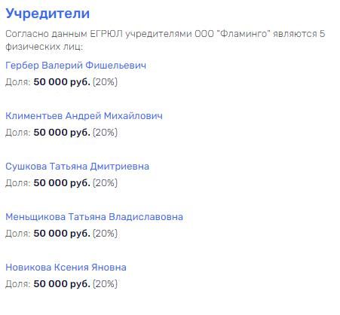The image size is (340, 315).
Task: Open Гербер Валерий Фишельевич founder link
Action: [75, 66]
